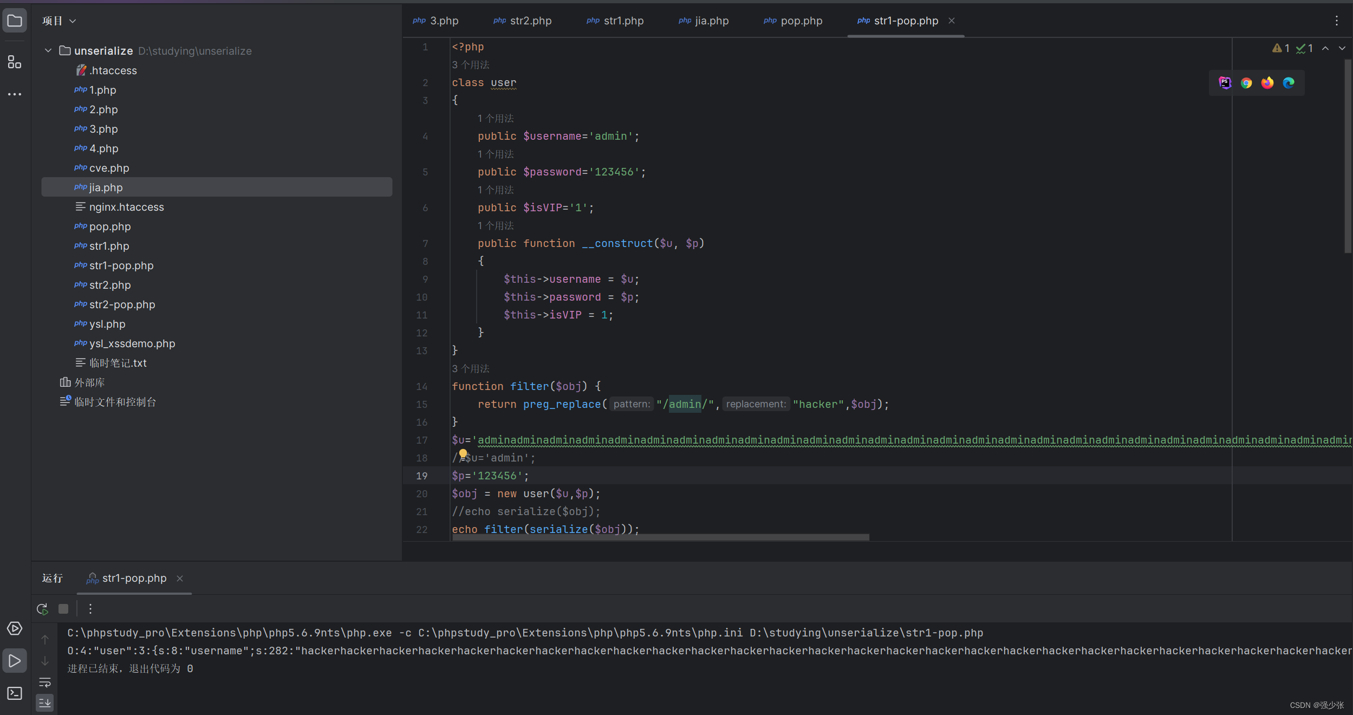
Task: Jump down the stack trace arrow
Action: [45, 661]
